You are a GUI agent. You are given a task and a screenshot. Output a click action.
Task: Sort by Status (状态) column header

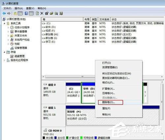coord(137,19)
